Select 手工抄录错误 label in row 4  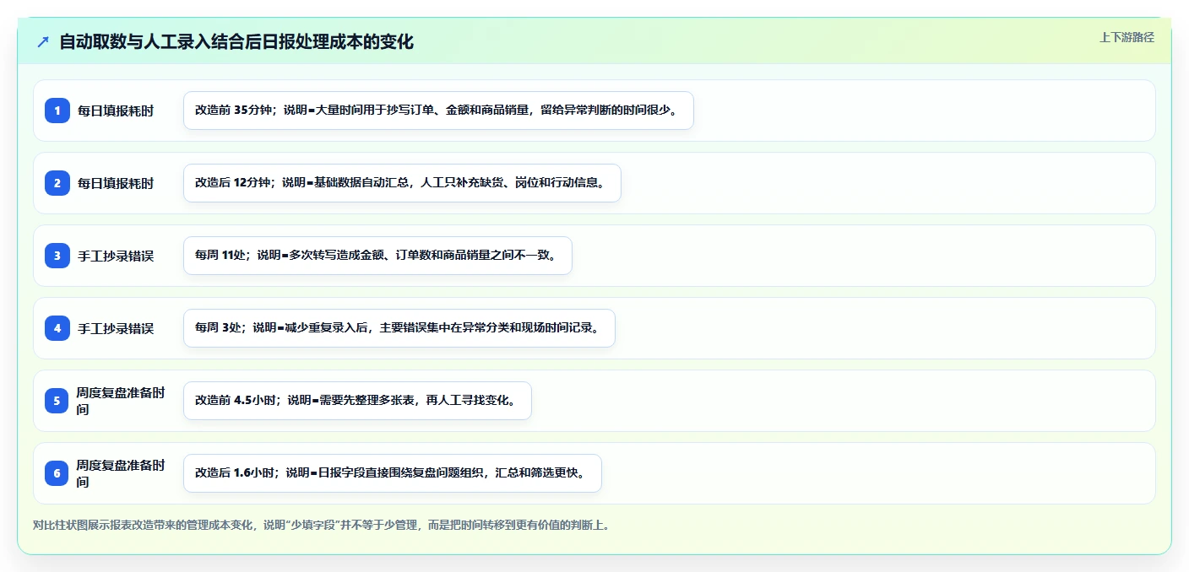[116, 328]
